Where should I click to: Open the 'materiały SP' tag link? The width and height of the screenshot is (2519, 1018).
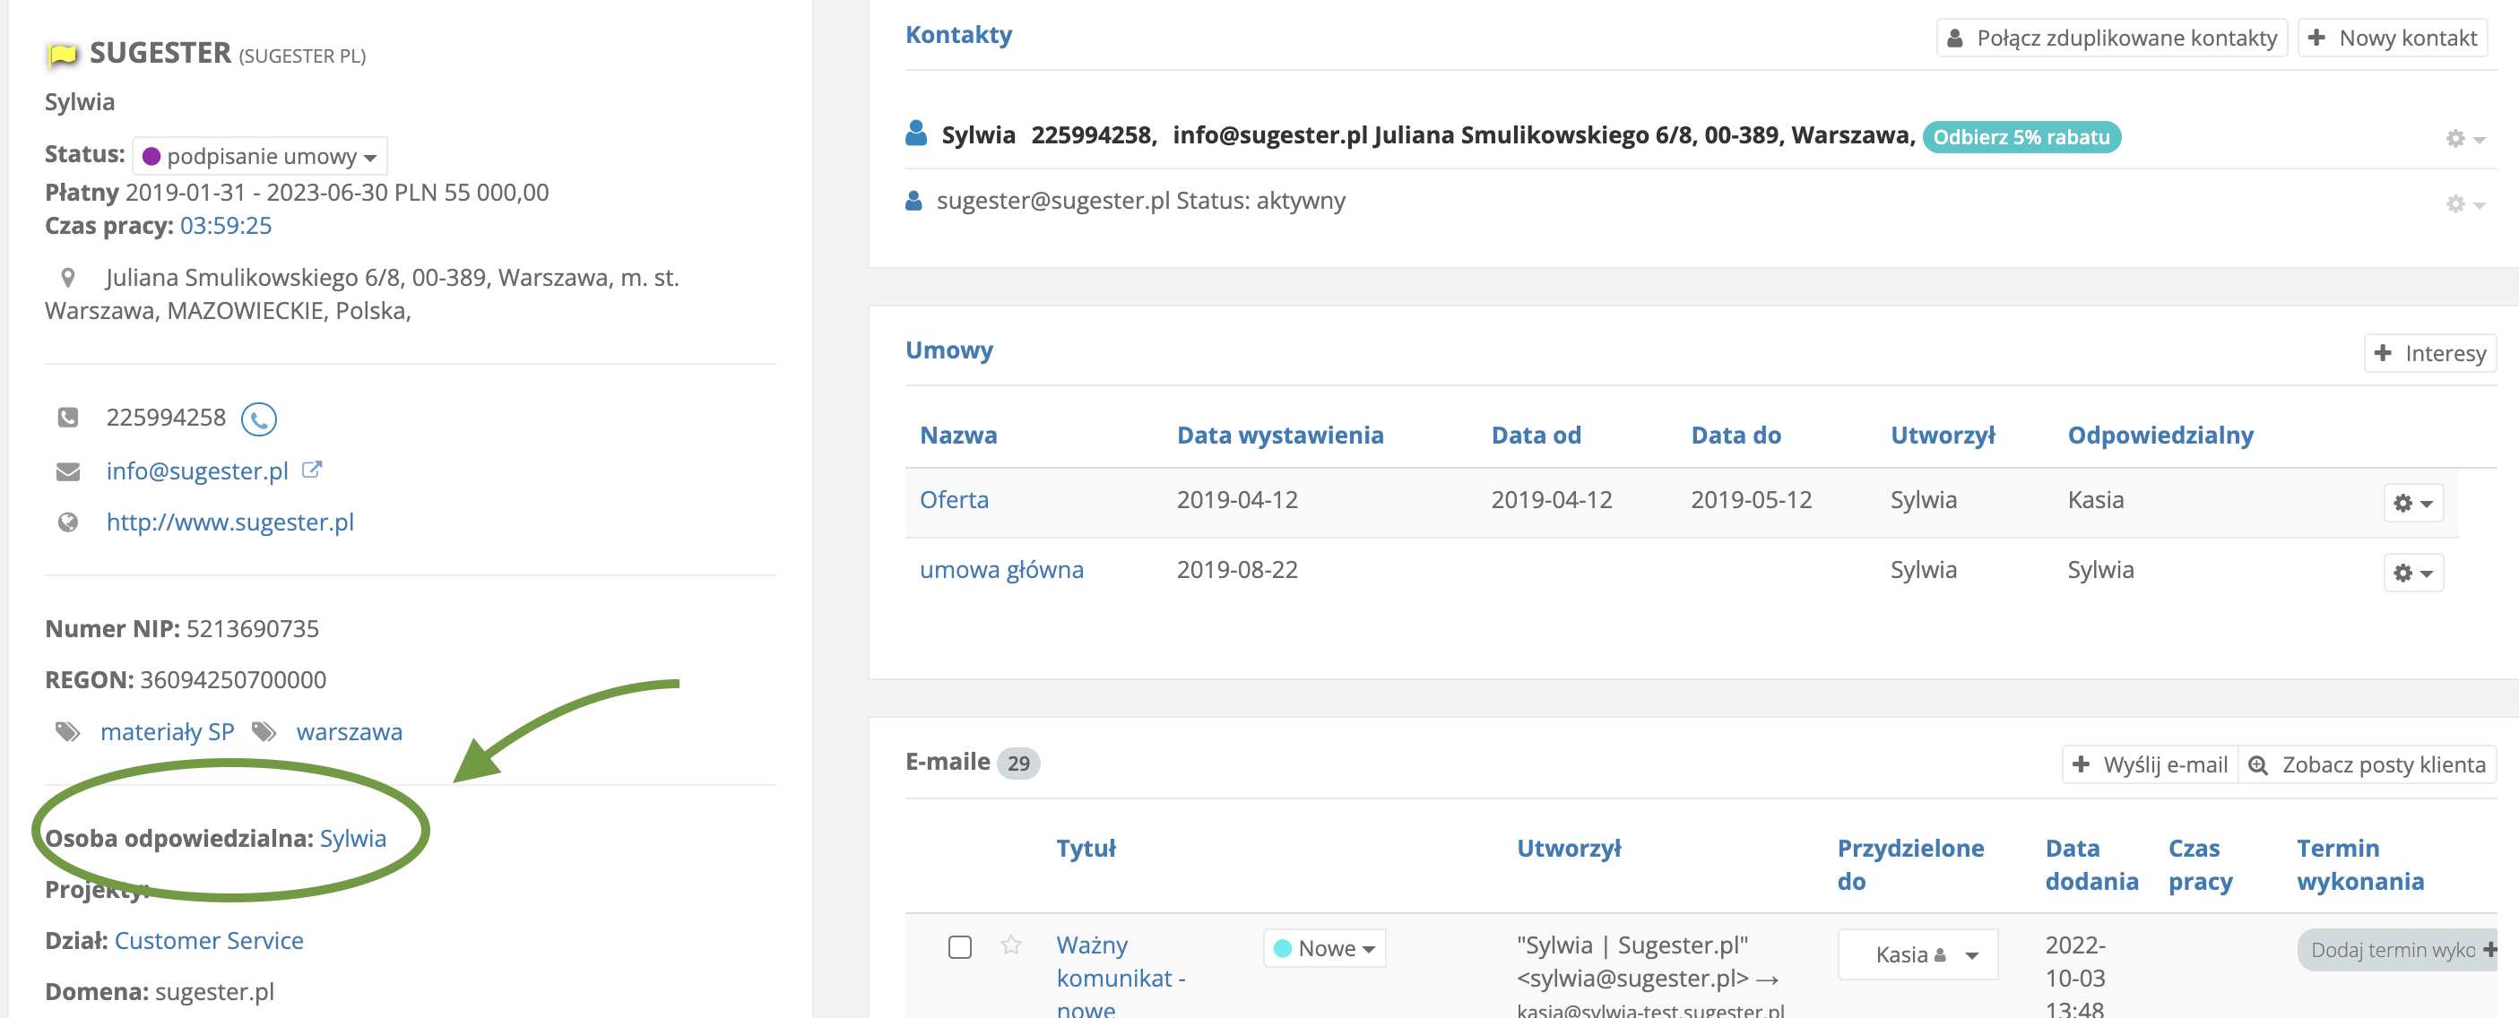coord(168,731)
